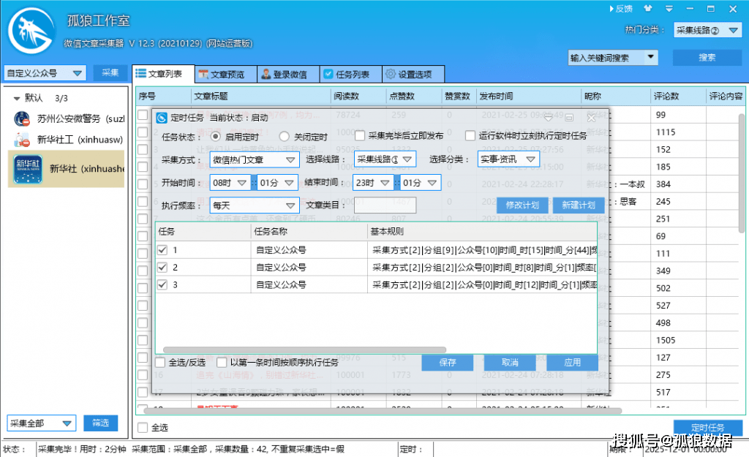749x457 pixels.
Task: Click the 修改计划 button
Action: click(x=522, y=205)
